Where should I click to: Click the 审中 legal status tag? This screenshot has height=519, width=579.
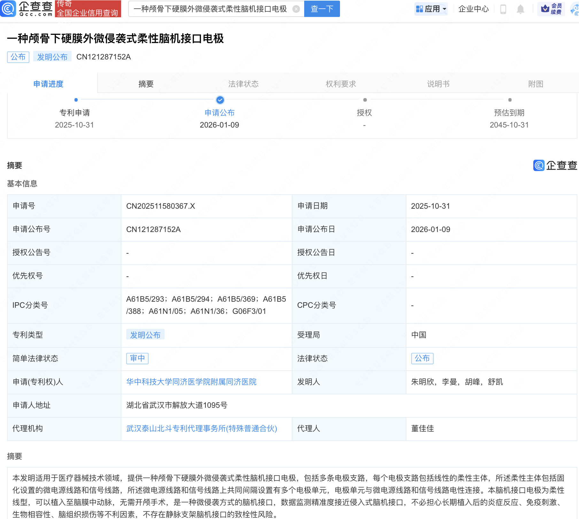tap(137, 358)
